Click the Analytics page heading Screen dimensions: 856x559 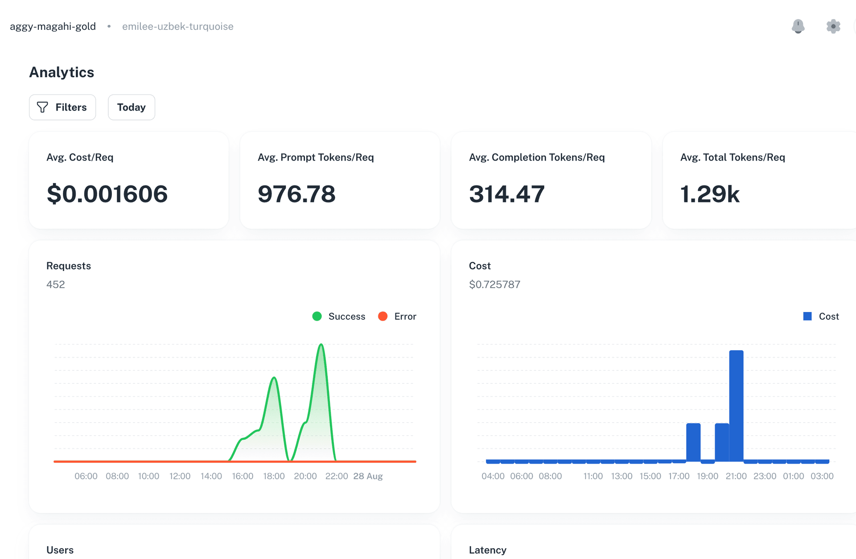(62, 72)
